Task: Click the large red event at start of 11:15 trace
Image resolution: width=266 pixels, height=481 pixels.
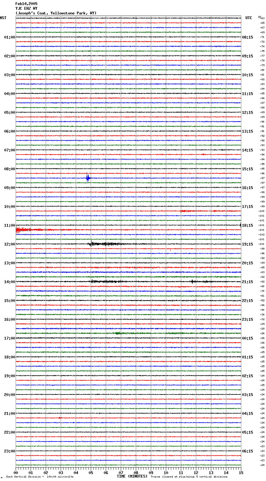Action: pos(23,230)
